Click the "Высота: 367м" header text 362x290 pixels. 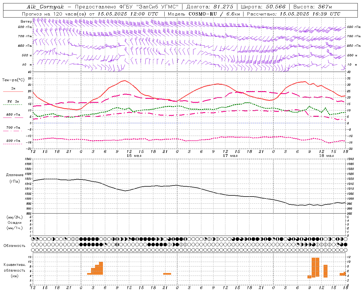point(313,7)
